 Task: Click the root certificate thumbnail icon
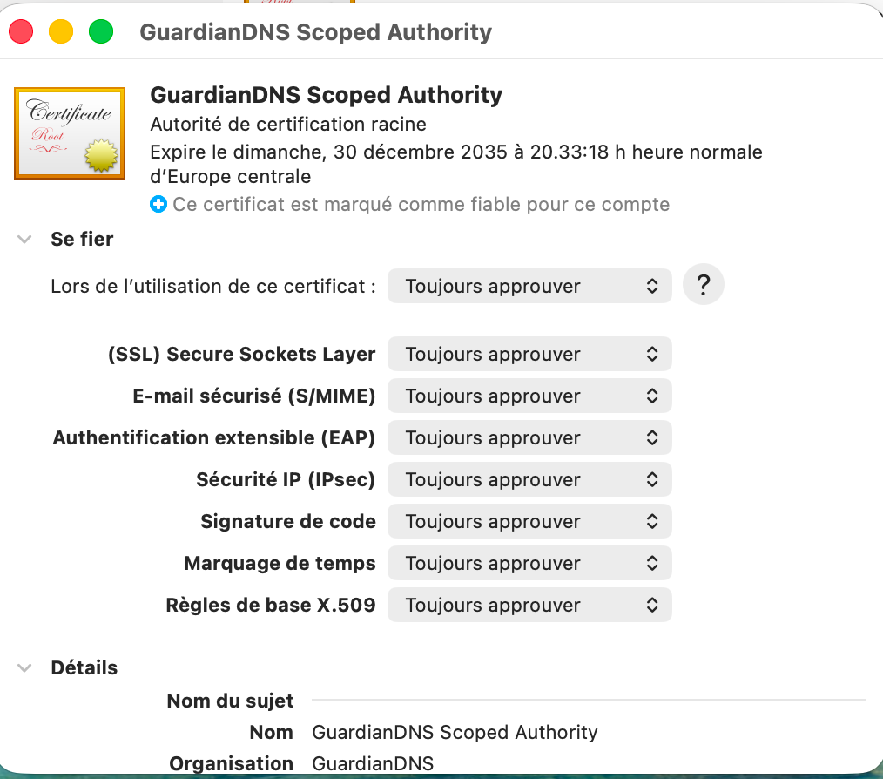[x=70, y=132]
